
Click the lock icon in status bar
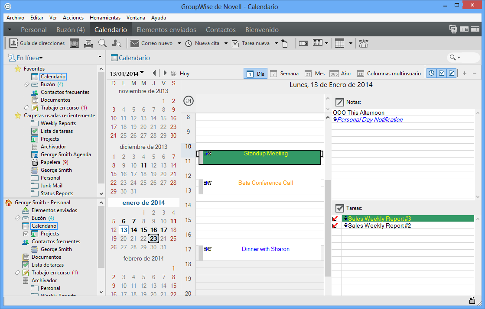click(472, 300)
